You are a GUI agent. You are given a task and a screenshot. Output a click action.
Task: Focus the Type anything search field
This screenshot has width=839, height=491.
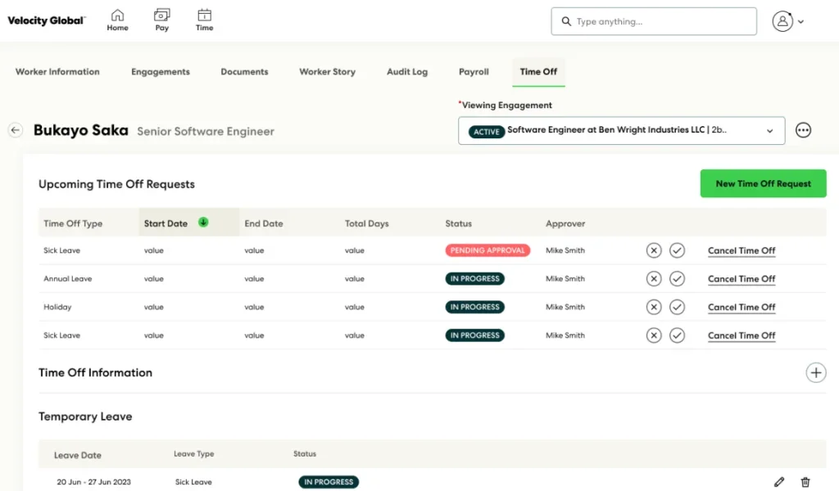[x=654, y=21]
